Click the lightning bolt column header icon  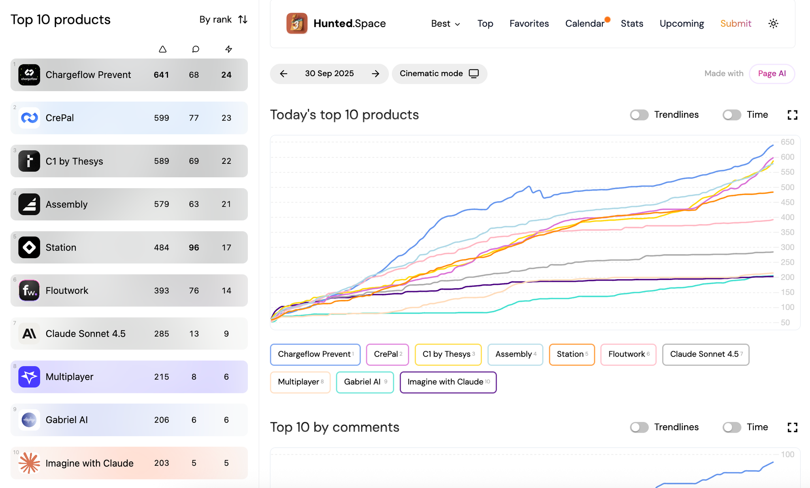228,49
